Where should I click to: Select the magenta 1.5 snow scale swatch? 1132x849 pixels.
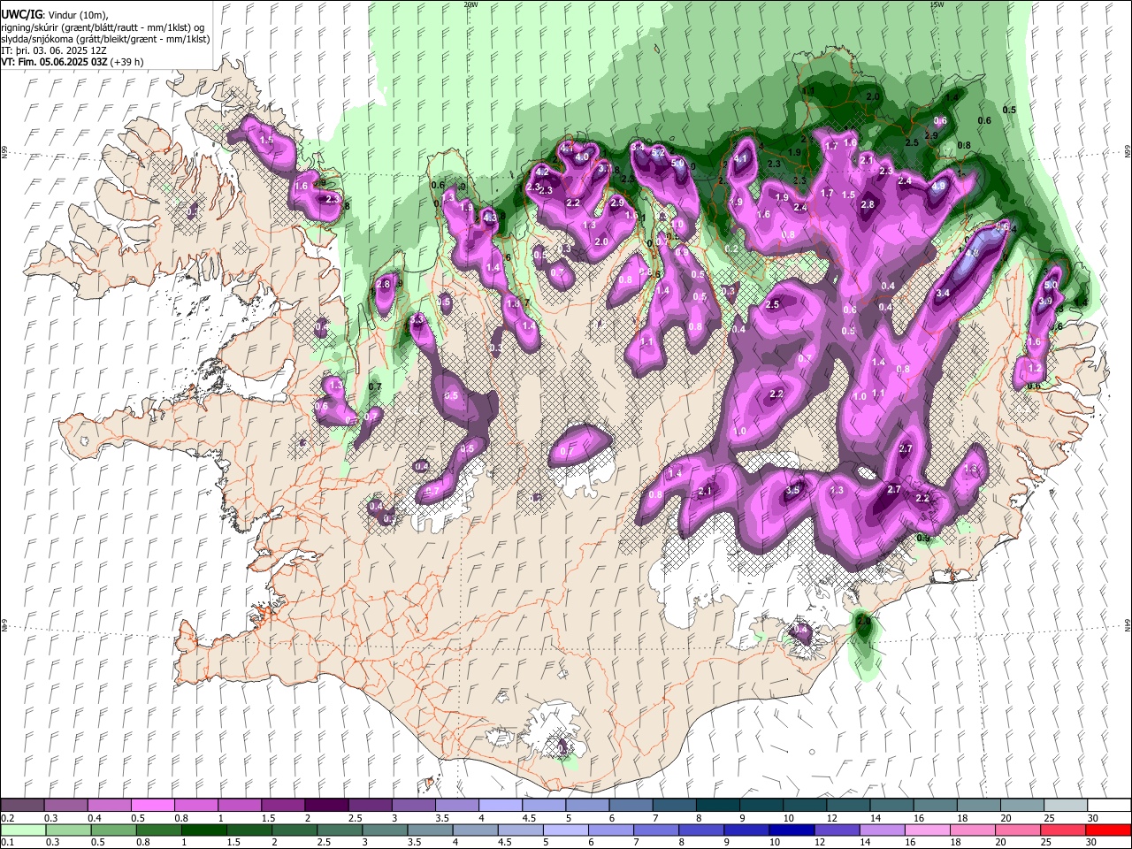pos(283,806)
